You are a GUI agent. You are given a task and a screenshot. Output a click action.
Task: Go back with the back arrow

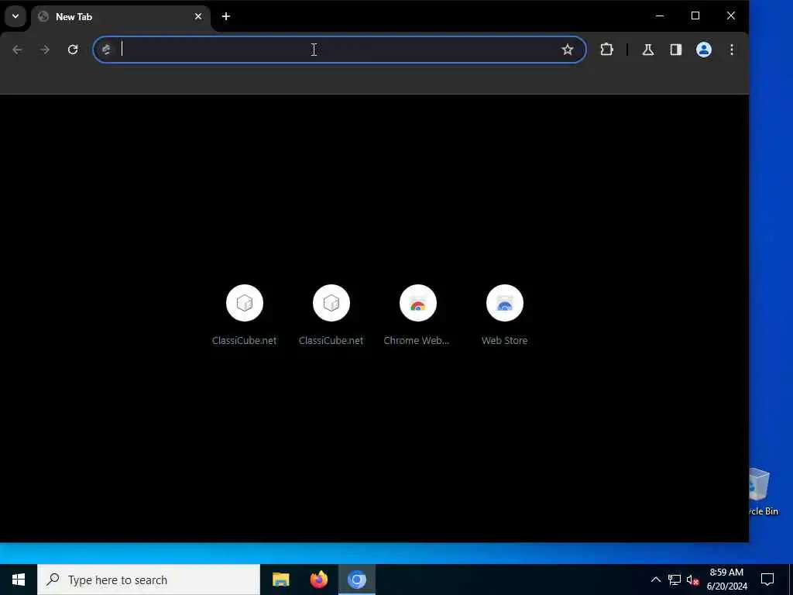(x=17, y=50)
